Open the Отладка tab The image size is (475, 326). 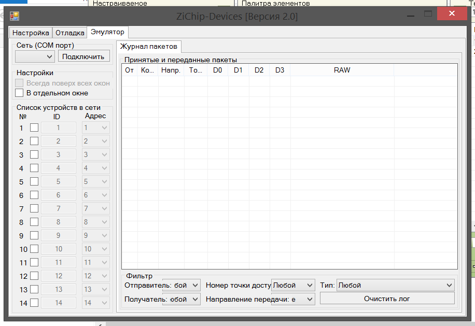pyautogui.click(x=69, y=33)
